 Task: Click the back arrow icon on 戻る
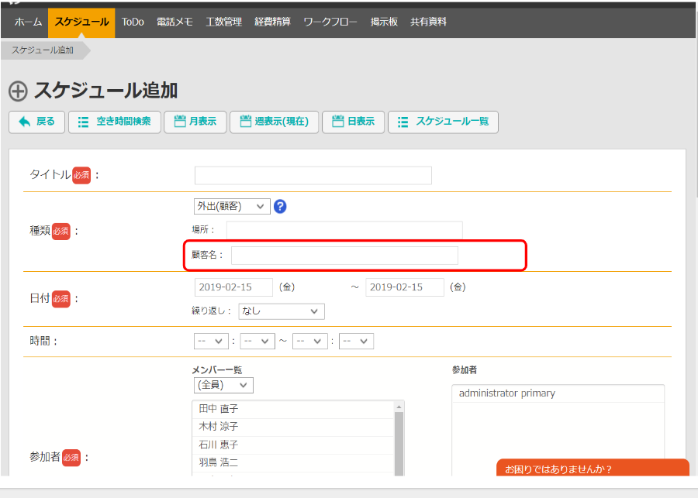pyautogui.click(x=25, y=122)
